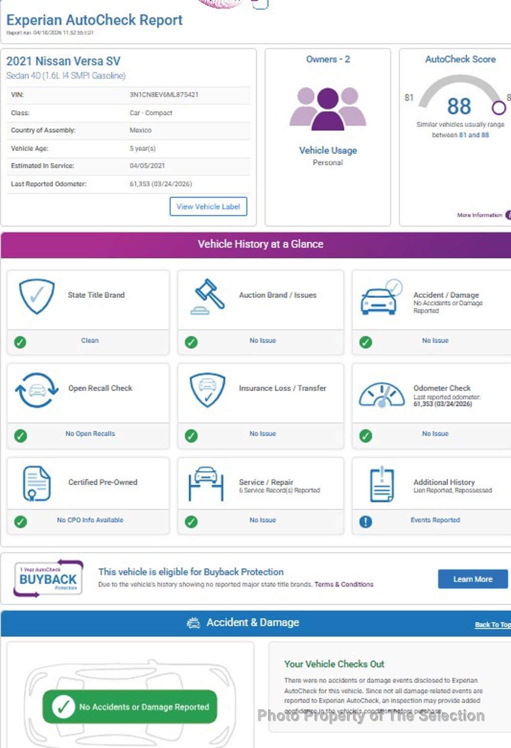Click the State Title Brand shield icon
Screen dimensions: 511x748
point(36,296)
